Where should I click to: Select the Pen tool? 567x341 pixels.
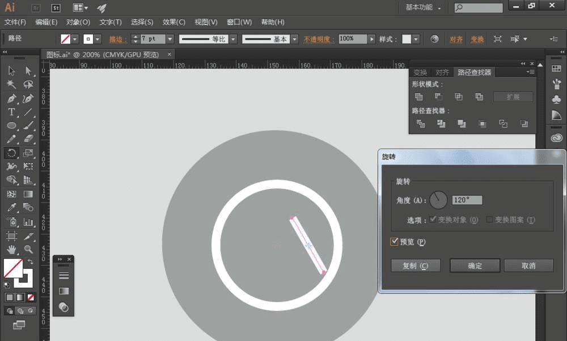11,98
